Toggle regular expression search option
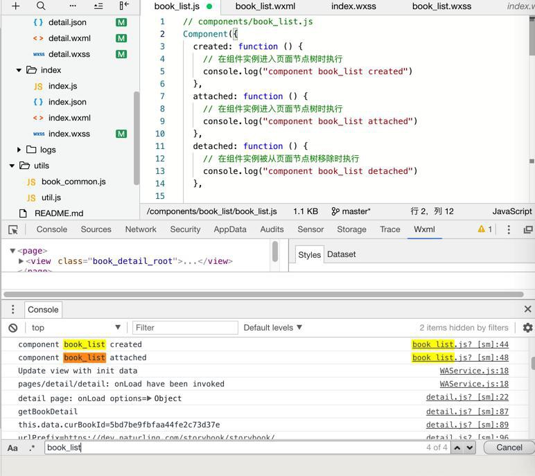 point(32,448)
